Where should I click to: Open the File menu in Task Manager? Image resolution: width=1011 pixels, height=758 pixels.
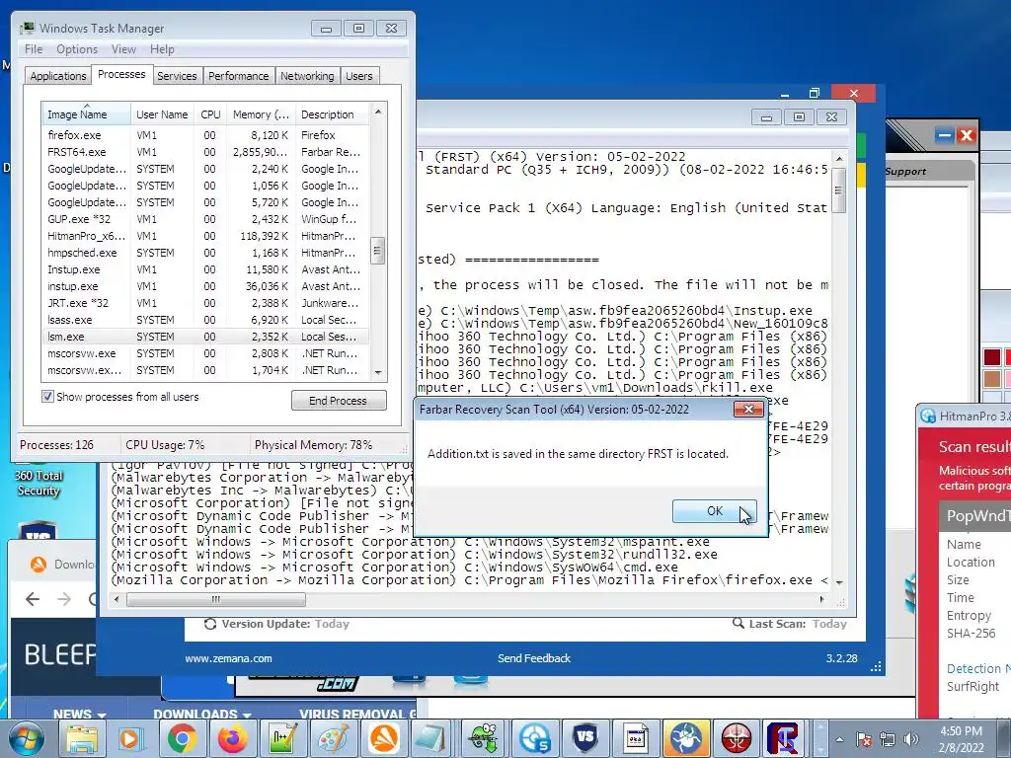click(x=34, y=49)
